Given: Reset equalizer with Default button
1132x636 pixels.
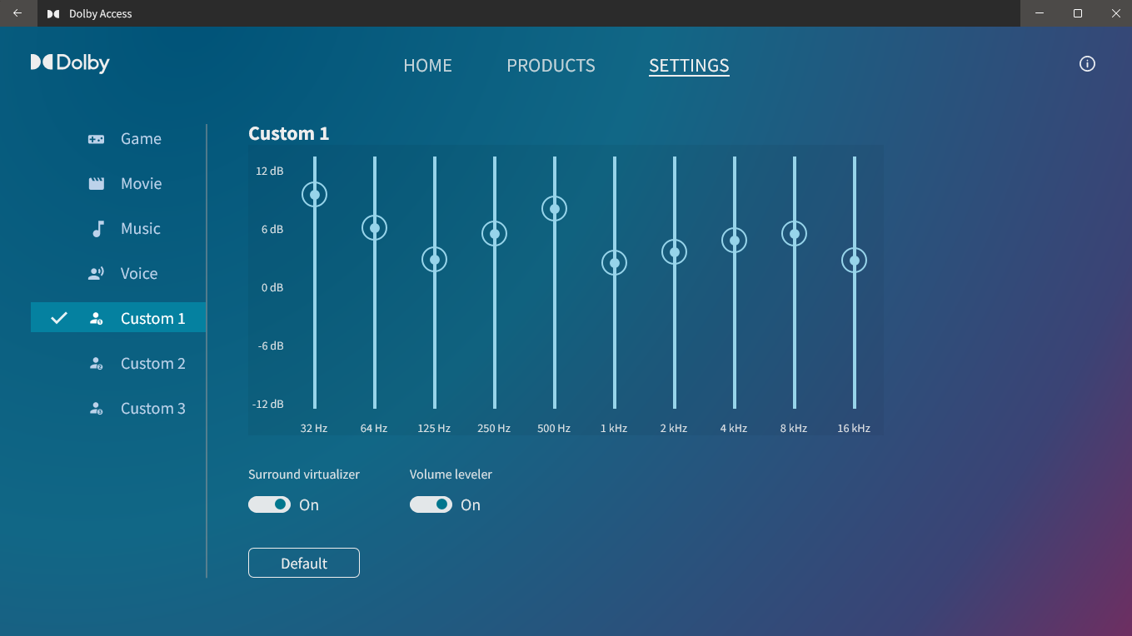Looking at the screenshot, I should 304,563.
